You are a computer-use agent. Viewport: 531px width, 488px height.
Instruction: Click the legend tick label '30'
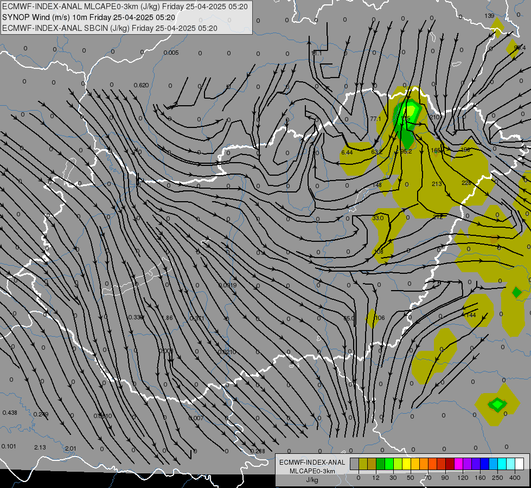click(393, 478)
